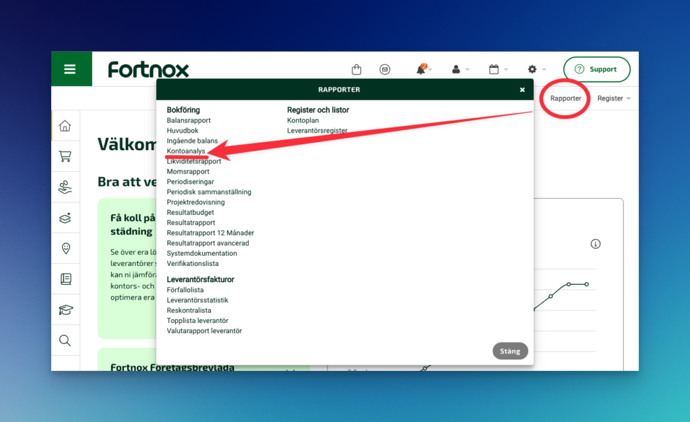
Task: Open the Momsrapport report
Action: [188, 172]
